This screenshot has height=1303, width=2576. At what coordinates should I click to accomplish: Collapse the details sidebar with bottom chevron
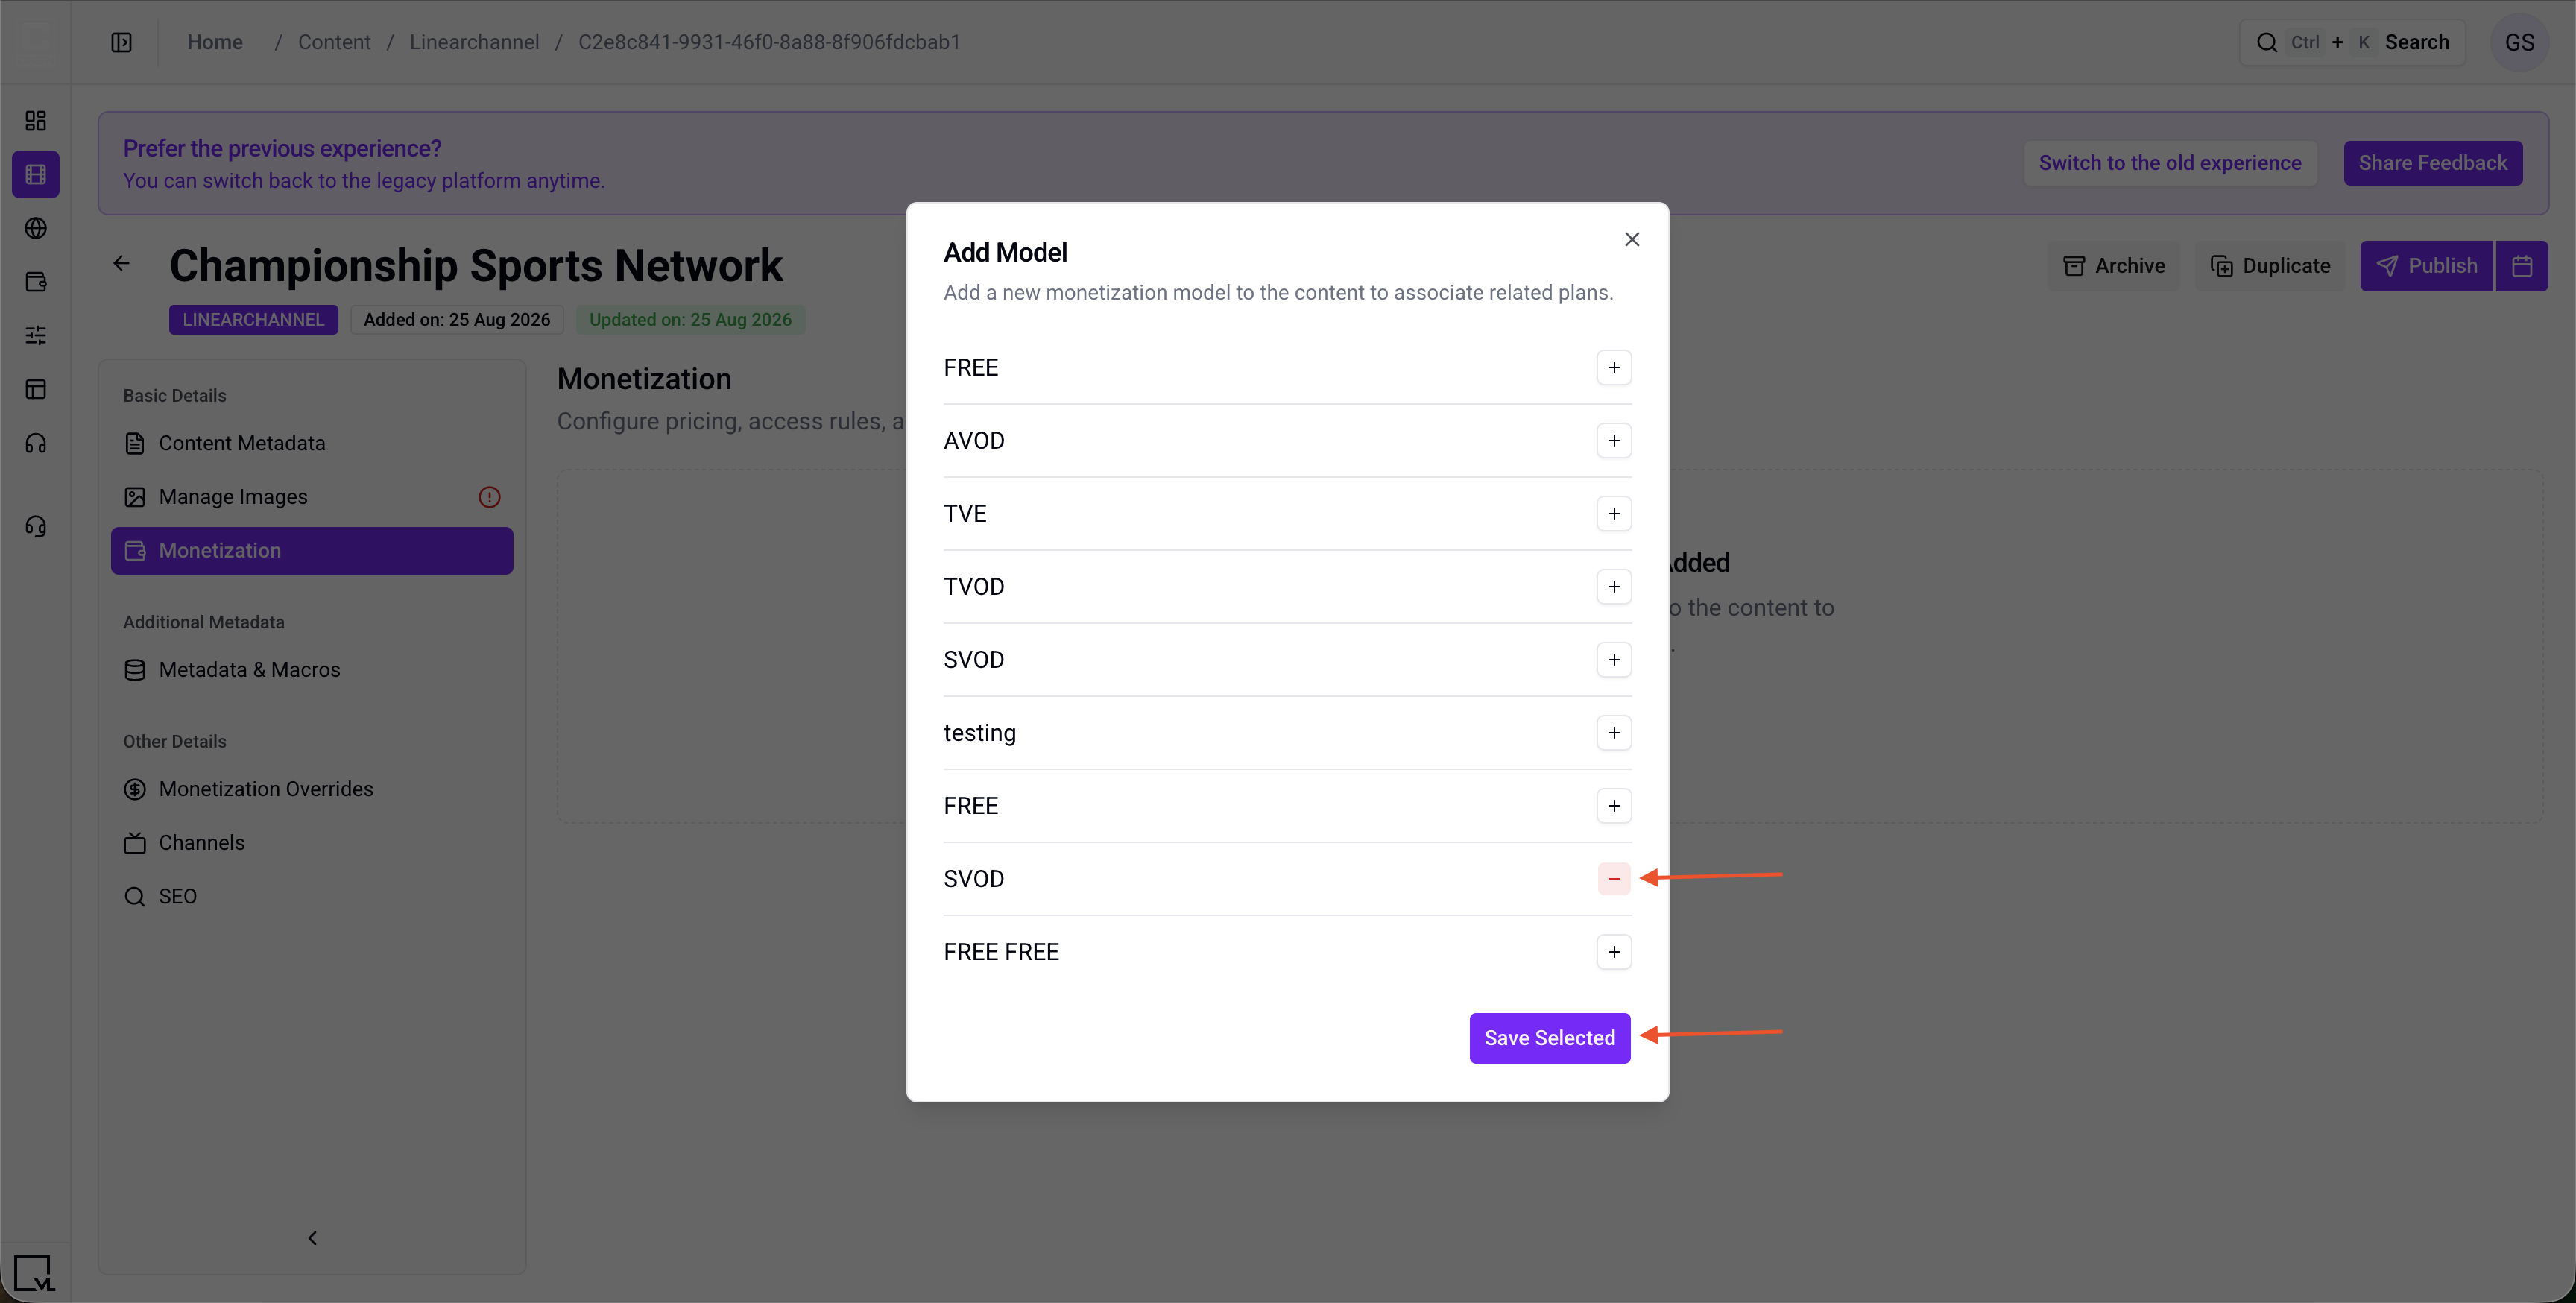[312, 1238]
